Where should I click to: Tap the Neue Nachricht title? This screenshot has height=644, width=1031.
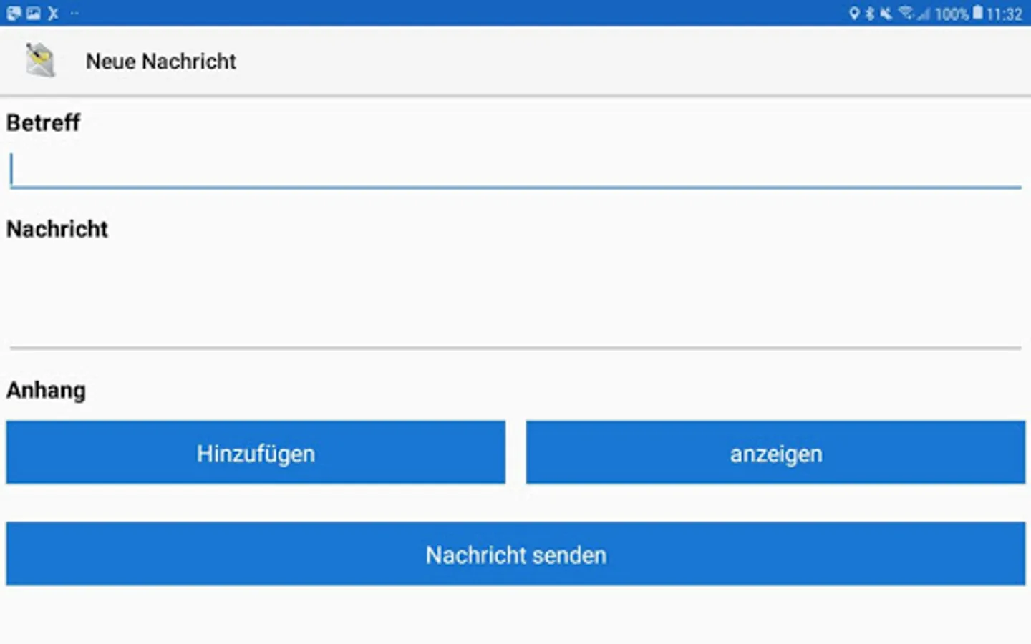pos(161,62)
